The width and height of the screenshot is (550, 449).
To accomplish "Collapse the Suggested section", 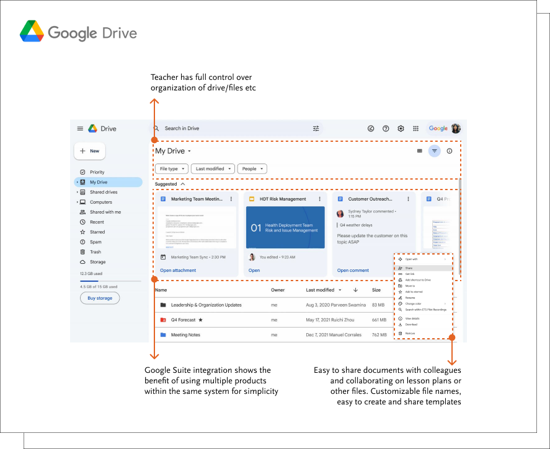I will (183, 184).
